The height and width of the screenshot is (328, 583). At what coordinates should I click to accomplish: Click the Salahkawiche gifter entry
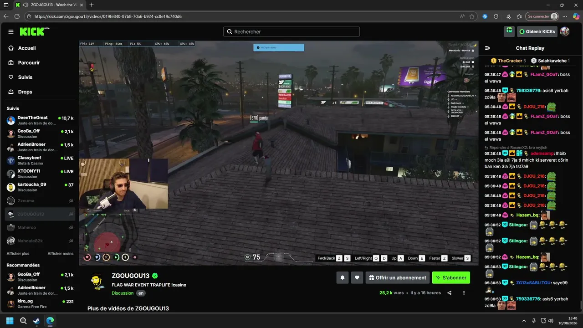pyautogui.click(x=550, y=61)
